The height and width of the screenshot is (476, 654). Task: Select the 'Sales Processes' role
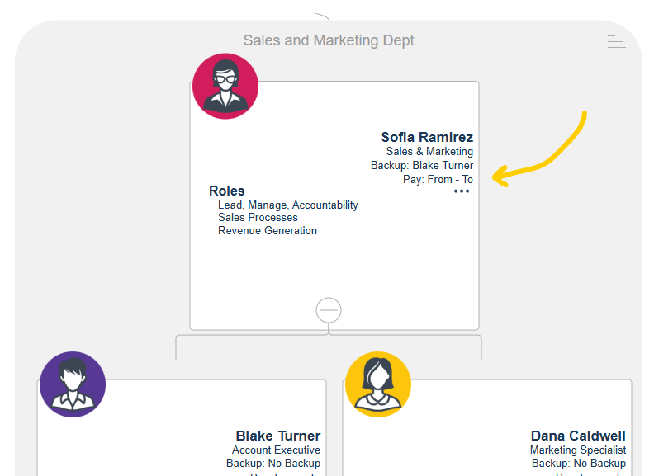(258, 218)
